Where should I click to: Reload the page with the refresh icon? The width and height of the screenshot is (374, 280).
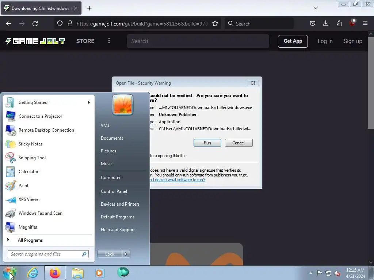tap(35, 24)
